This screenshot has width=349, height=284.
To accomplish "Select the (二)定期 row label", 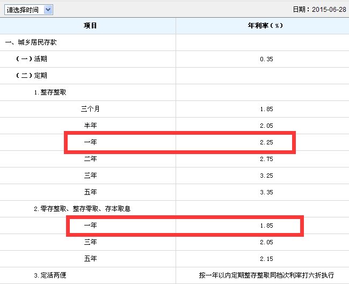I will [31, 76].
